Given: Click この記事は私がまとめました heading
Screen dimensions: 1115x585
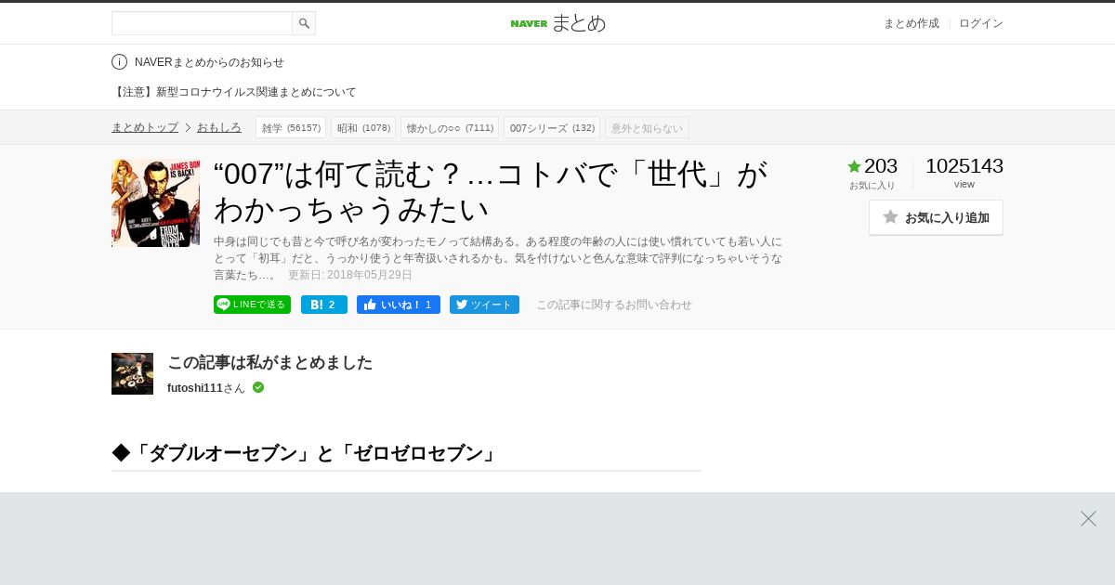Looking at the screenshot, I should click(x=269, y=362).
